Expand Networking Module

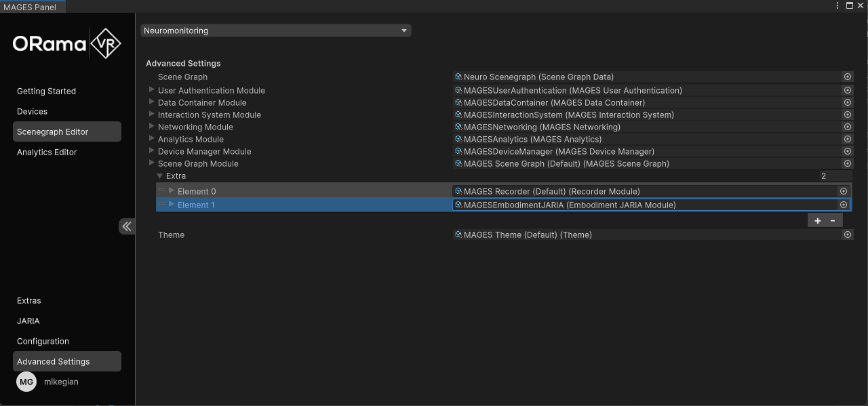[x=152, y=126]
